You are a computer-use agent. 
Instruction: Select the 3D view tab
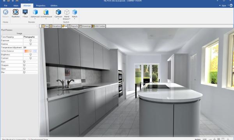pyautogui.click(x=64, y=26)
